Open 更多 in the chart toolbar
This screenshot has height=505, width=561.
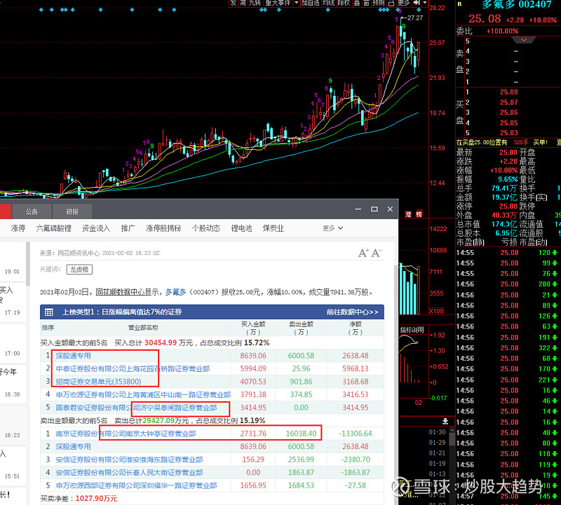click(404, 3)
